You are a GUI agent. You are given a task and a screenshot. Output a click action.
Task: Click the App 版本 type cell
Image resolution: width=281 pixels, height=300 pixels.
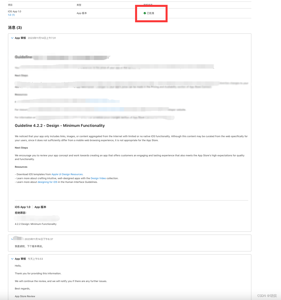click(82, 13)
